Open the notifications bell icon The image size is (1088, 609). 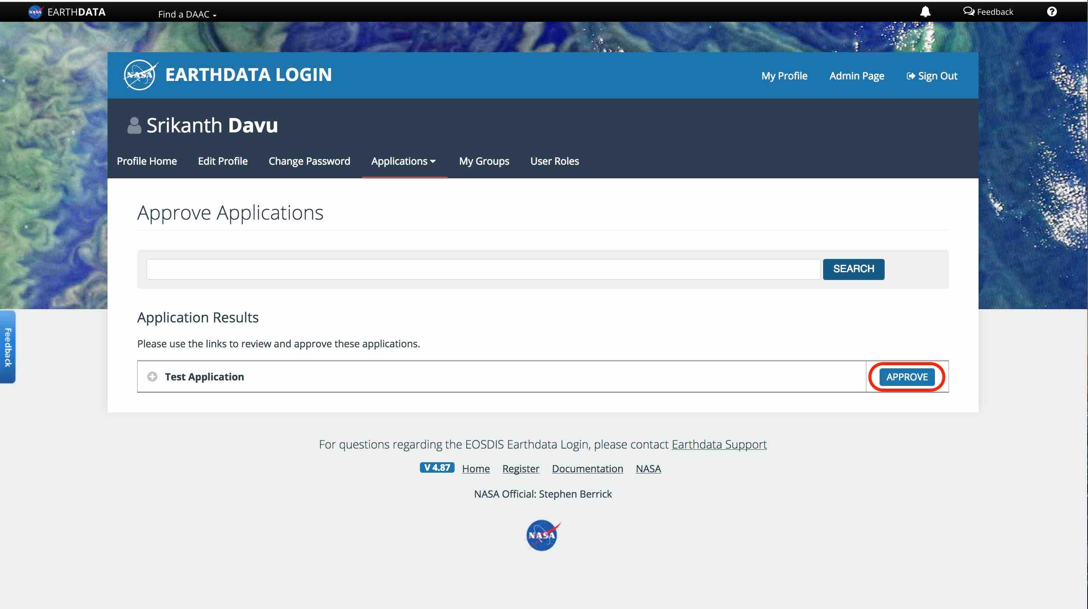925,11
